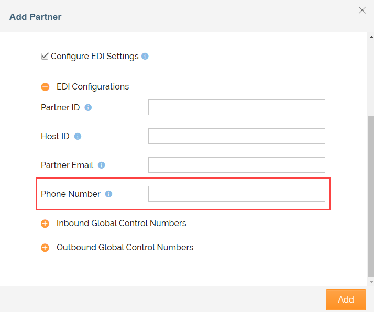Viewport: 374px width, 312px height.
Task: Click the Partner Email info icon
Action: 102,165
